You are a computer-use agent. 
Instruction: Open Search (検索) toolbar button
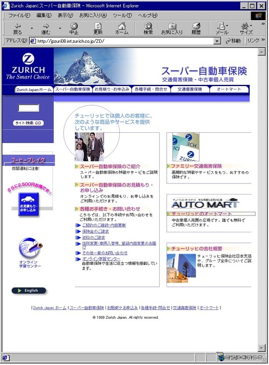click(148, 29)
